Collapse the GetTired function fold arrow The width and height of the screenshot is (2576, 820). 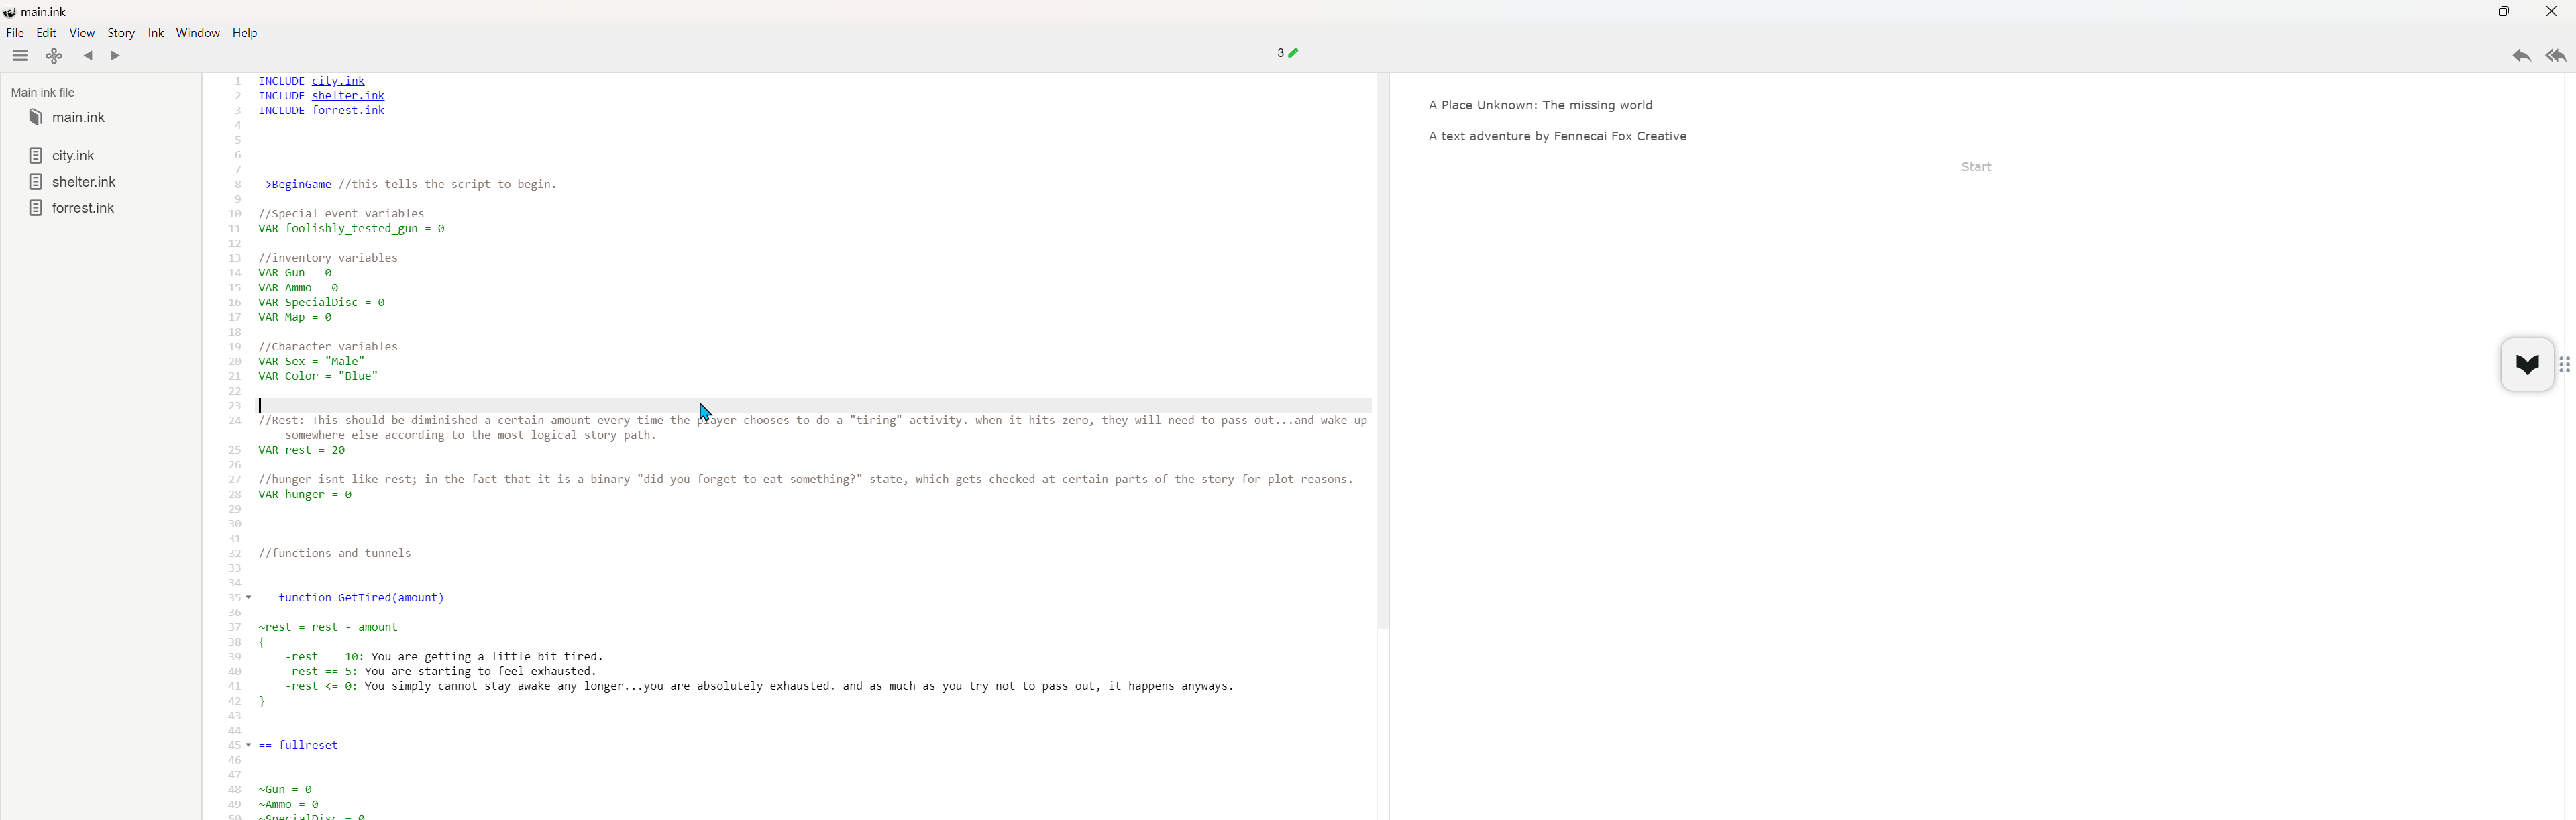coord(248,598)
